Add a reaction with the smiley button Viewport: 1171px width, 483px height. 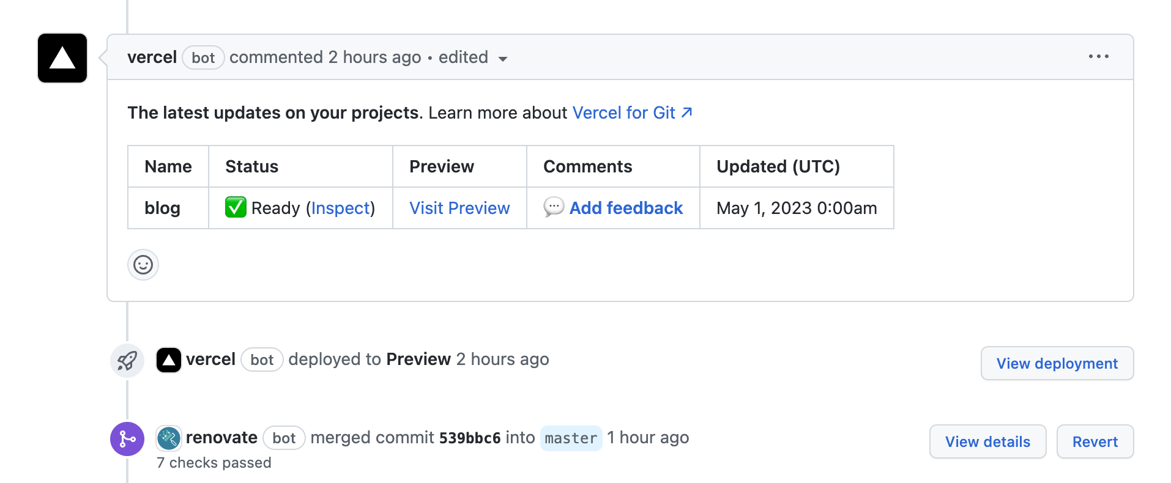143,265
